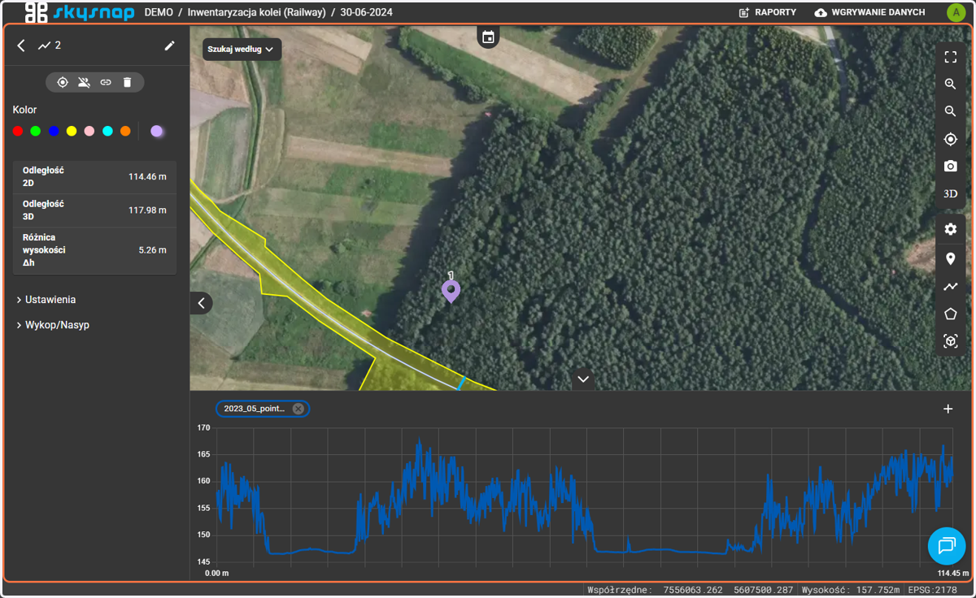This screenshot has height=598, width=976.
Task: Choose the green color swatch
Action: tap(36, 131)
